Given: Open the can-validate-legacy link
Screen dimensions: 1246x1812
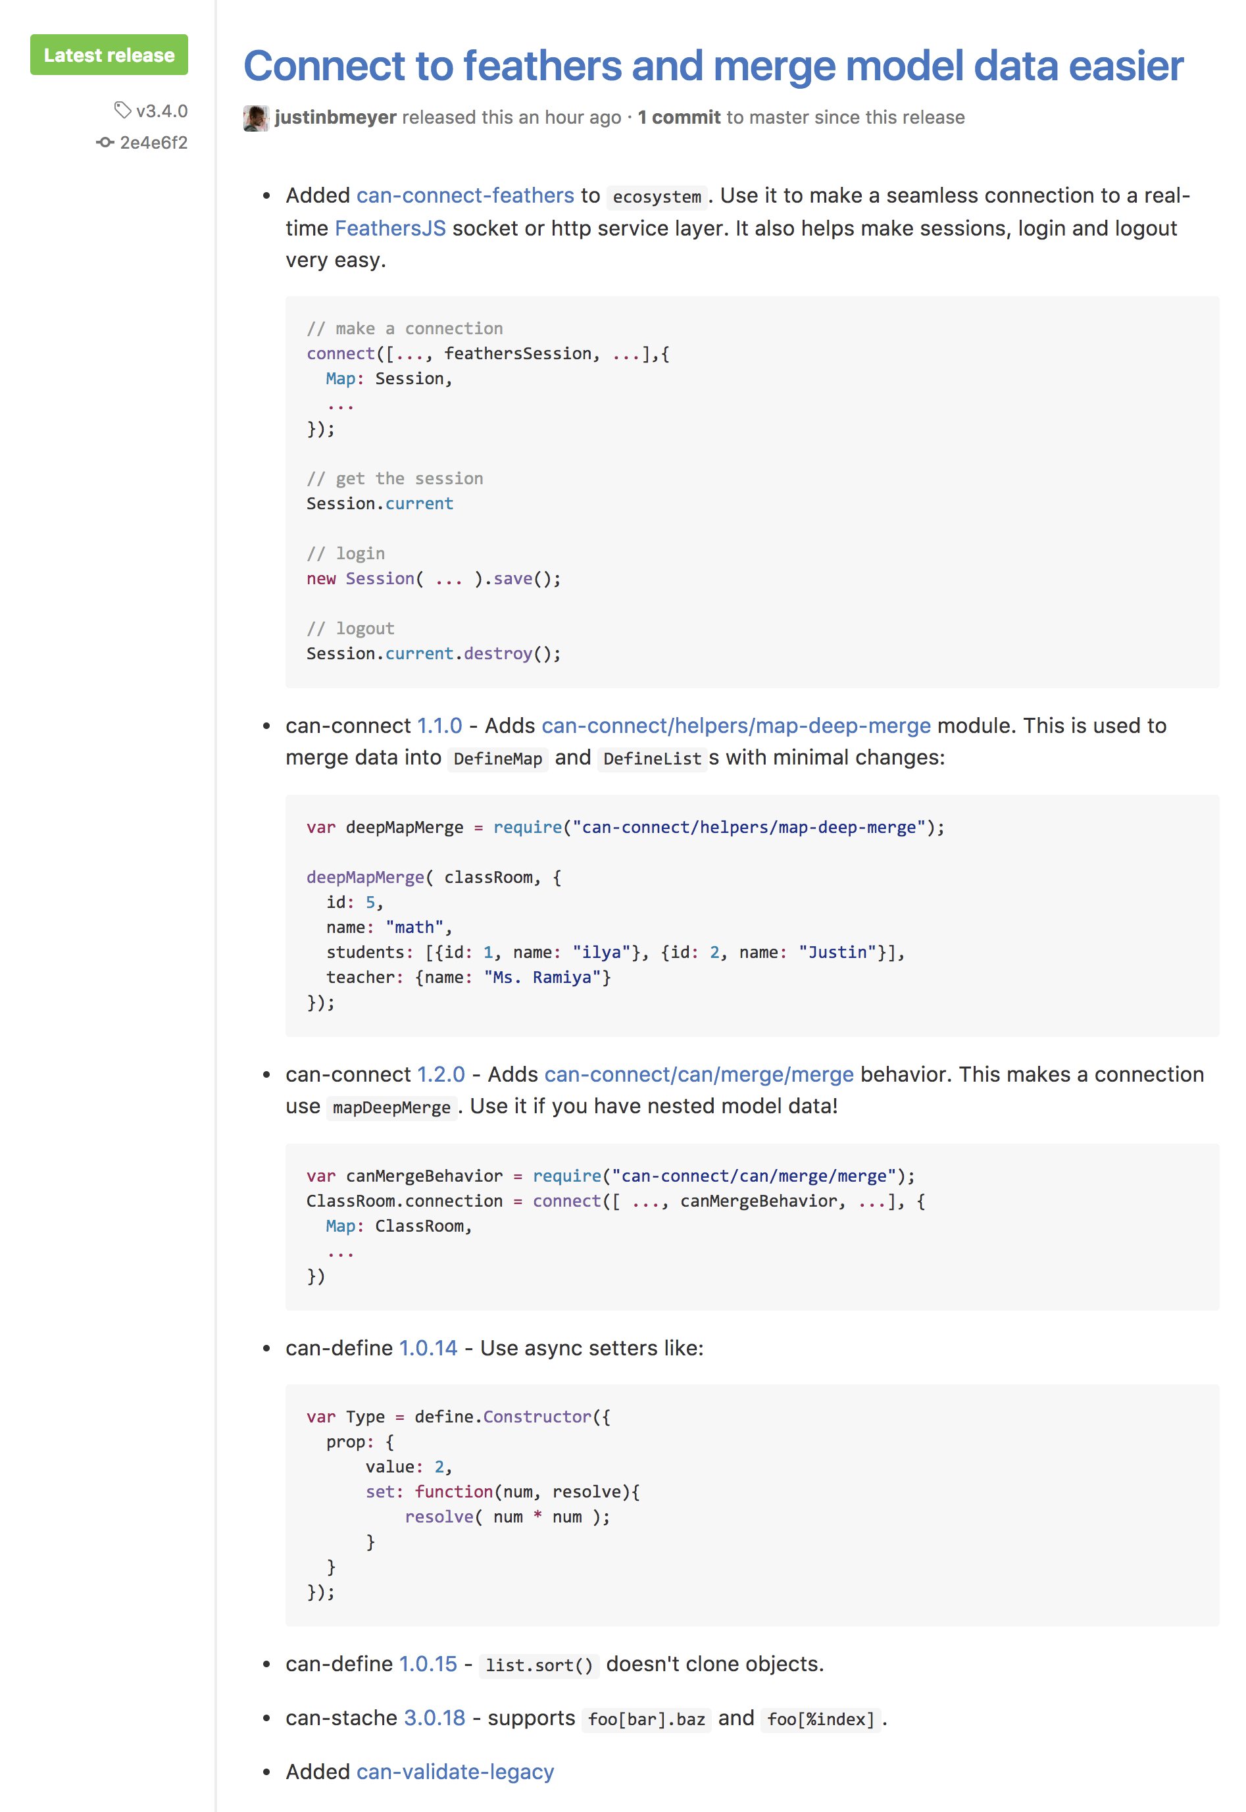Looking at the screenshot, I should click(455, 1771).
